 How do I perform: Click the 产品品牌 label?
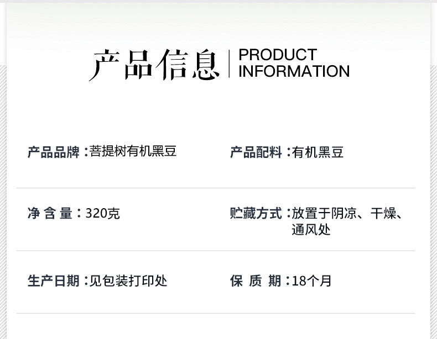tap(54, 152)
